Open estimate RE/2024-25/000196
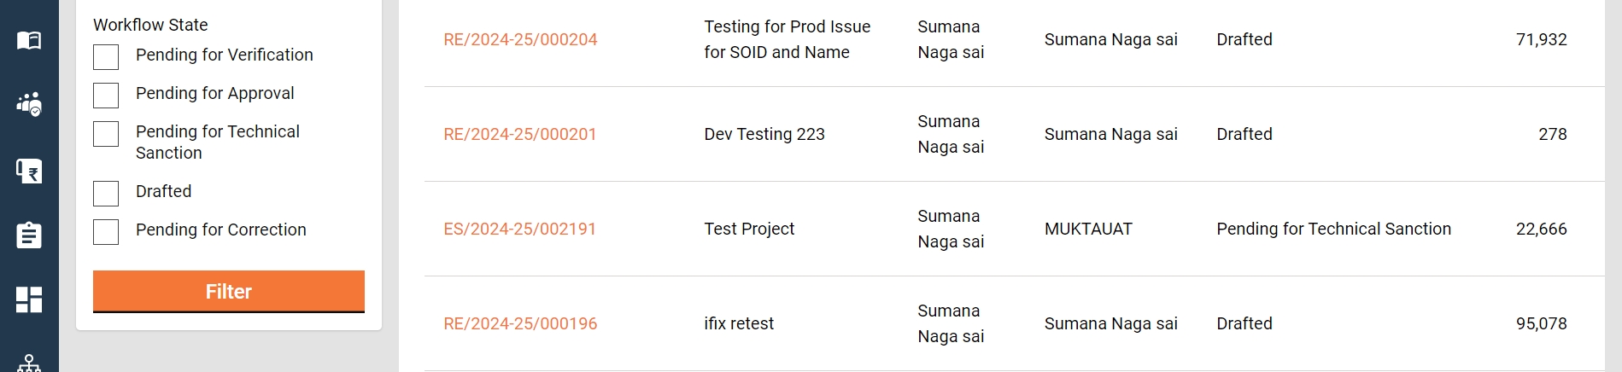The width and height of the screenshot is (1622, 372). pos(520,324)
